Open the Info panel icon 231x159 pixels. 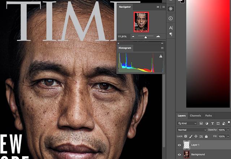[171, 18]
